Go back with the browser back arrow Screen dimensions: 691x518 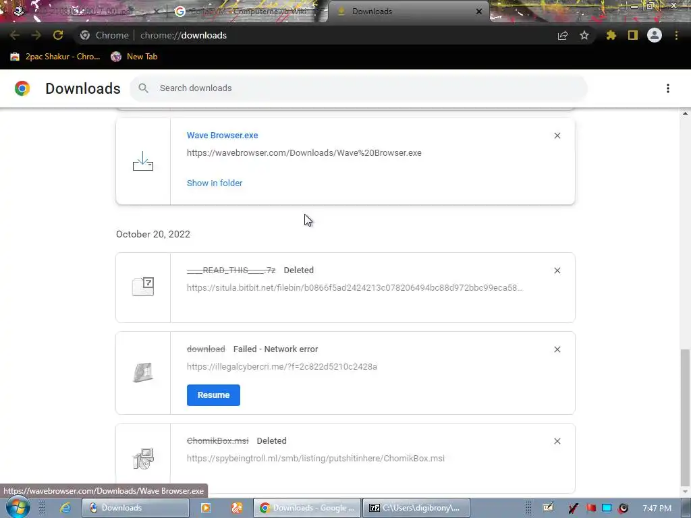tap(15, 35)
